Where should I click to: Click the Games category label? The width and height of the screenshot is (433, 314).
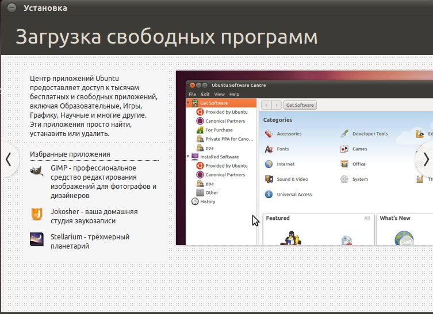pos(359,149)
